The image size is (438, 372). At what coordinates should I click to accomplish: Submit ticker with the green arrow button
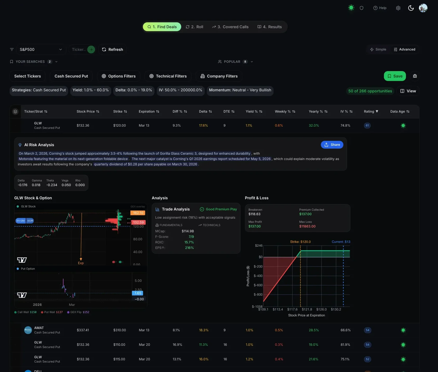tap(91, 49)
